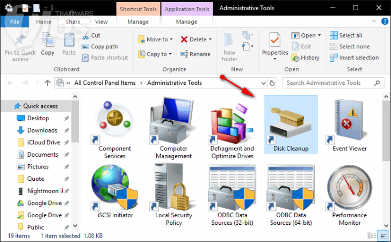
Task: Select the Event Viewer icon
Action: tap(350, 124)
